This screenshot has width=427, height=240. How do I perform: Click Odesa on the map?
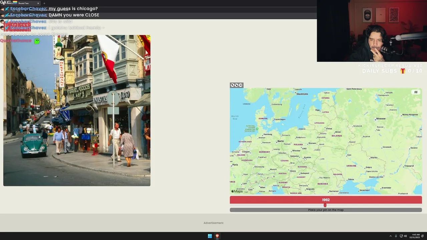(x=351, y=179)
